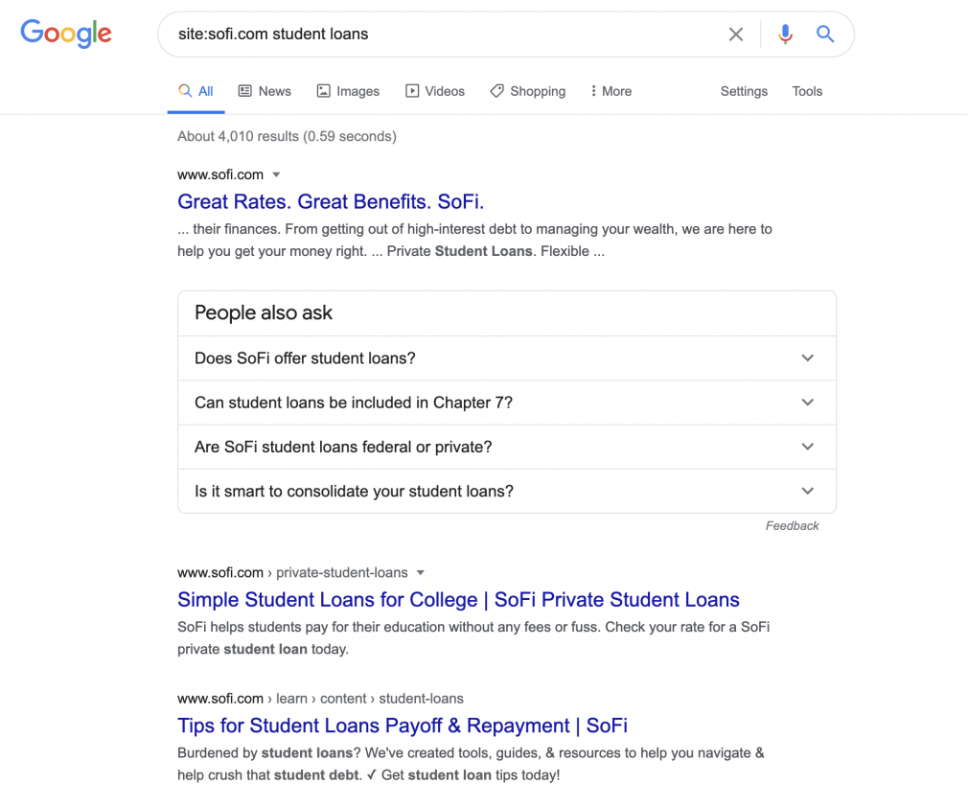968x807 pixels.
Task: Expand Is it smart to consolidate your student loans
Action: point(507,492)
